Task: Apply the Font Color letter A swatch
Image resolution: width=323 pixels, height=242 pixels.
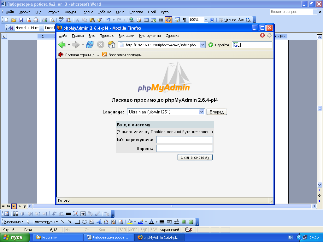Action: click(x=151, y=222)
